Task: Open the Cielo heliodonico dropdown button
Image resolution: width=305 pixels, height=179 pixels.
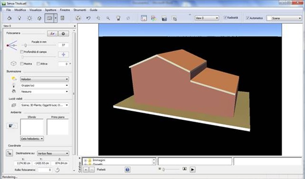Action: tap(32, 139)
